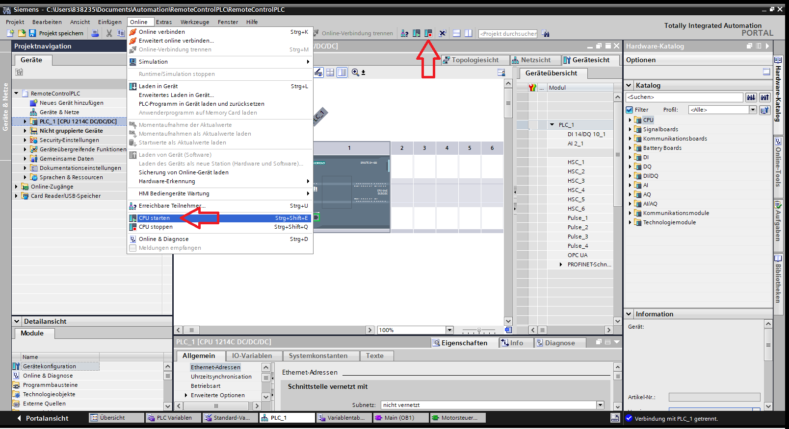The height and width of the screenshot is (429, 789).
Task: Click the new project toolbar icon
Action: coord(10,33)
